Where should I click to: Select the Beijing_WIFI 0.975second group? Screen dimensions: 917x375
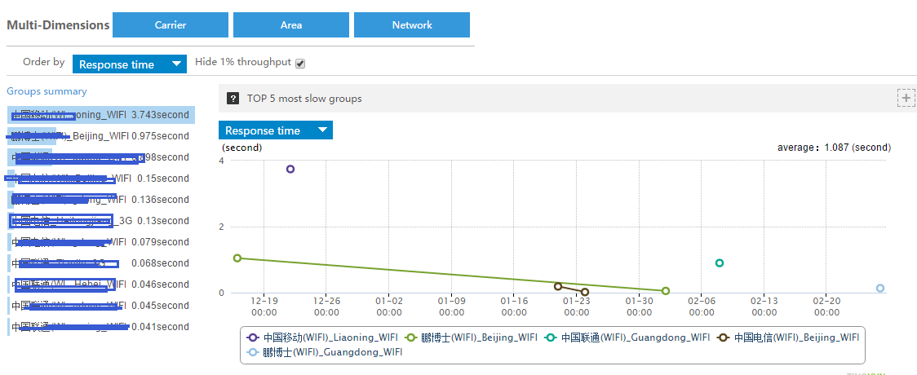pos(101,136)
